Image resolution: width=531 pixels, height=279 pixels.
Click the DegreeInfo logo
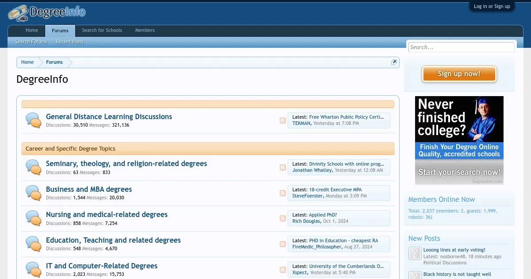tap(47, 12)
